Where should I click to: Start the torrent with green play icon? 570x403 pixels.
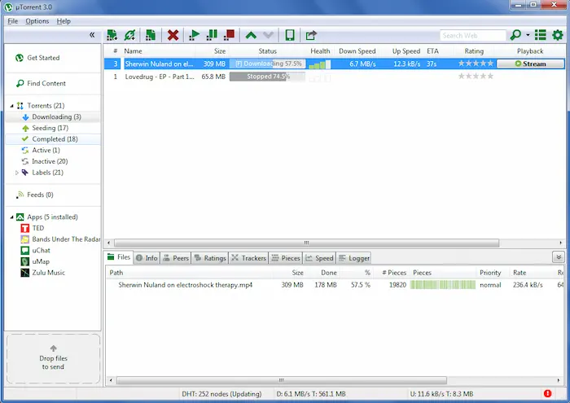click(194, 35)
